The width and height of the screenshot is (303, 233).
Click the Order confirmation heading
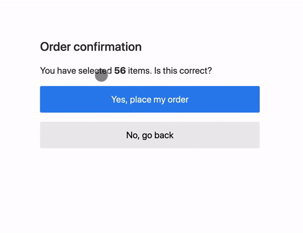click(x=91, y=47)
